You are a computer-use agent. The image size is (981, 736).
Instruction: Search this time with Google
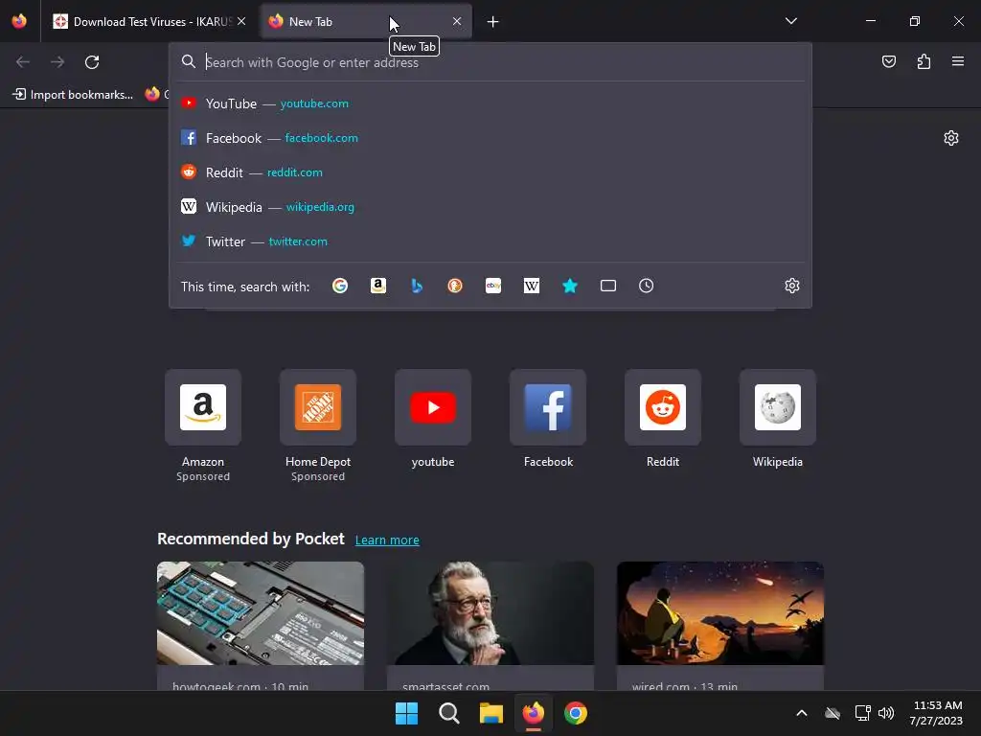coord(340,286)
